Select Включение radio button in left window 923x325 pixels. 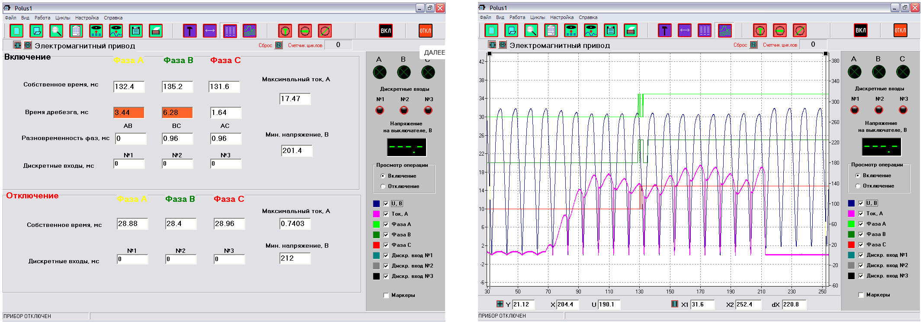383,176
